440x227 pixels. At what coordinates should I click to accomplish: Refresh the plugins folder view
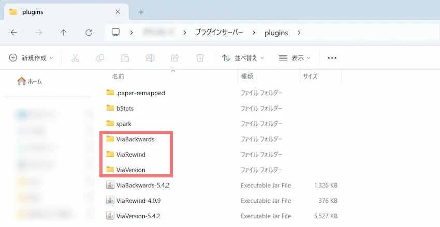pyautogui.click(x=89, y=33)
